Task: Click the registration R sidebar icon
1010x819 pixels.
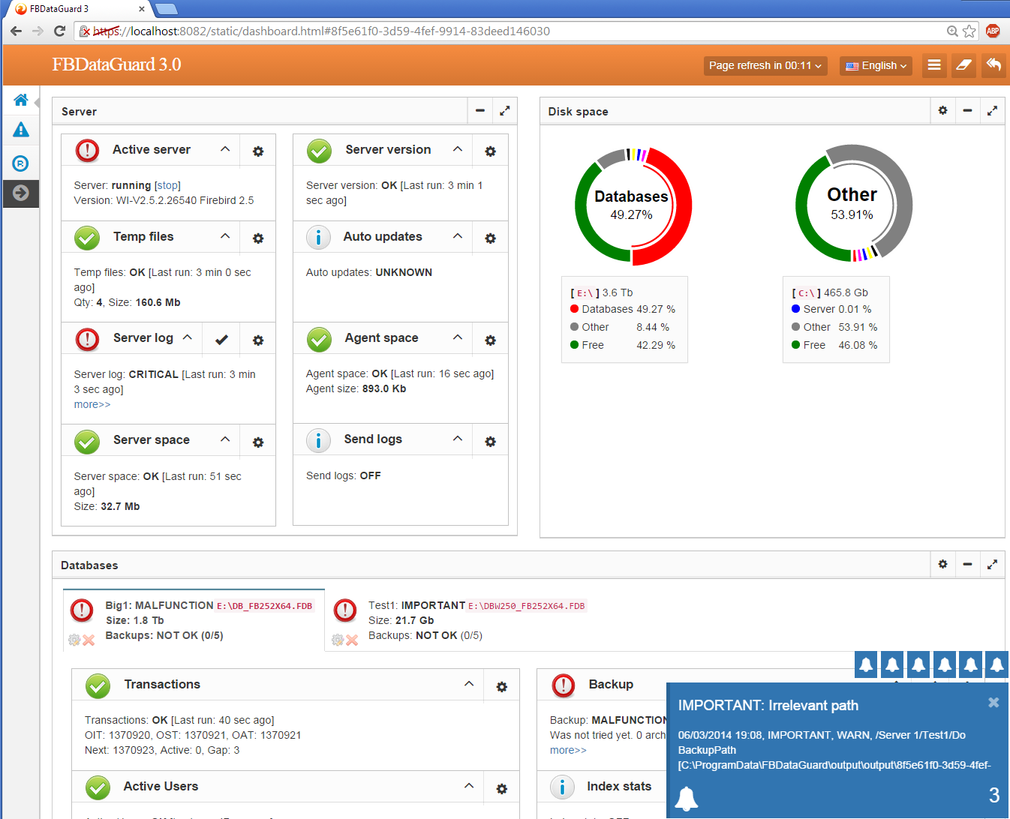Action: point(21,163)
